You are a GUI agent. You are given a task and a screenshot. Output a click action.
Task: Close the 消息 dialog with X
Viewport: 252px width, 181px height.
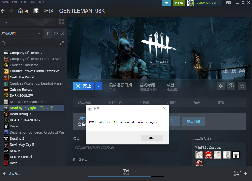click(x=165, y=109)
